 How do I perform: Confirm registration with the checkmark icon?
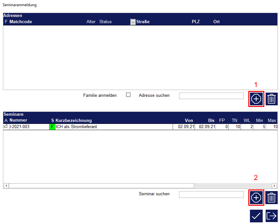tap(256, 216)
